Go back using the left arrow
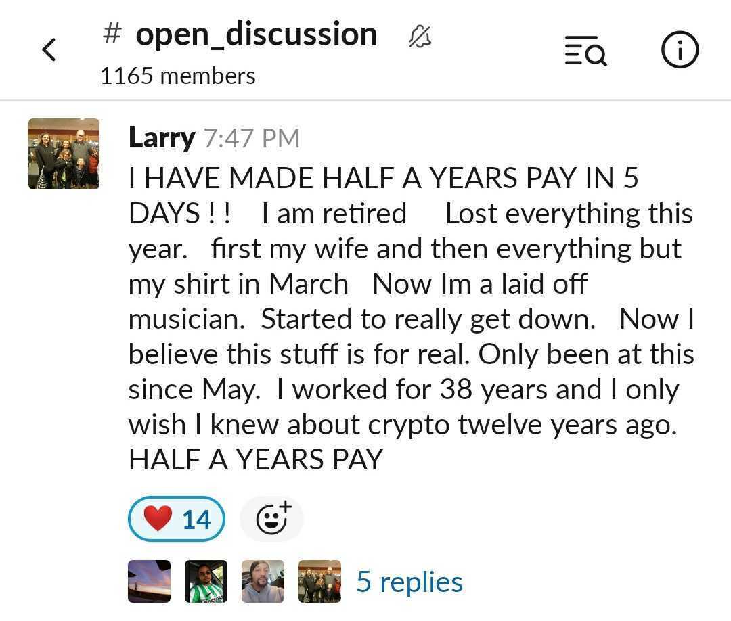The image size is (731, 621). tap(49, 50)
